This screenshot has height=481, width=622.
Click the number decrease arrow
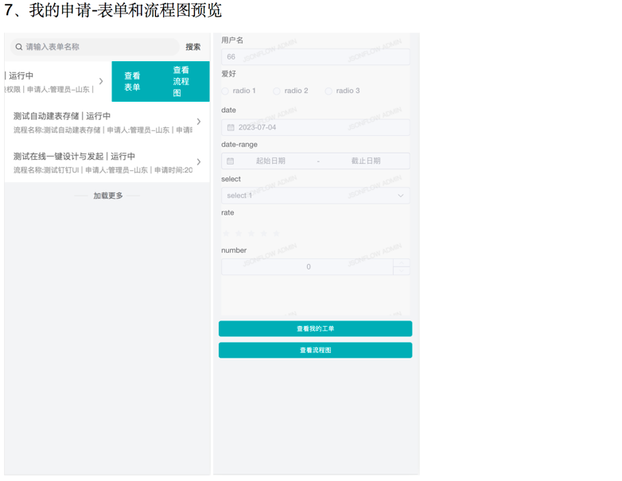(402, 271)
